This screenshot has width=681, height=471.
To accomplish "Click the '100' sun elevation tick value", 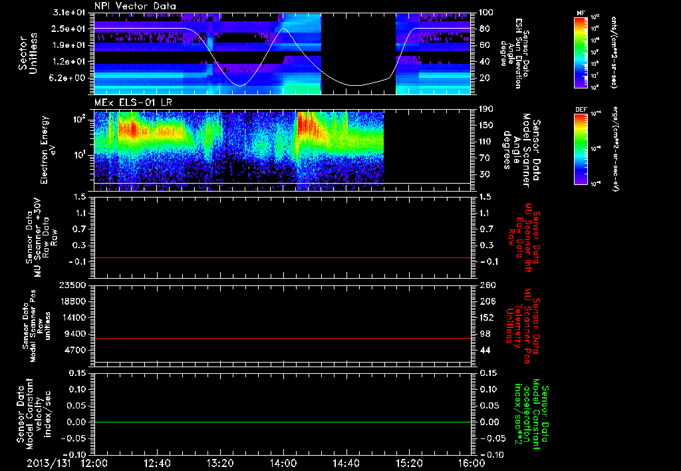I will pos(486,13).
